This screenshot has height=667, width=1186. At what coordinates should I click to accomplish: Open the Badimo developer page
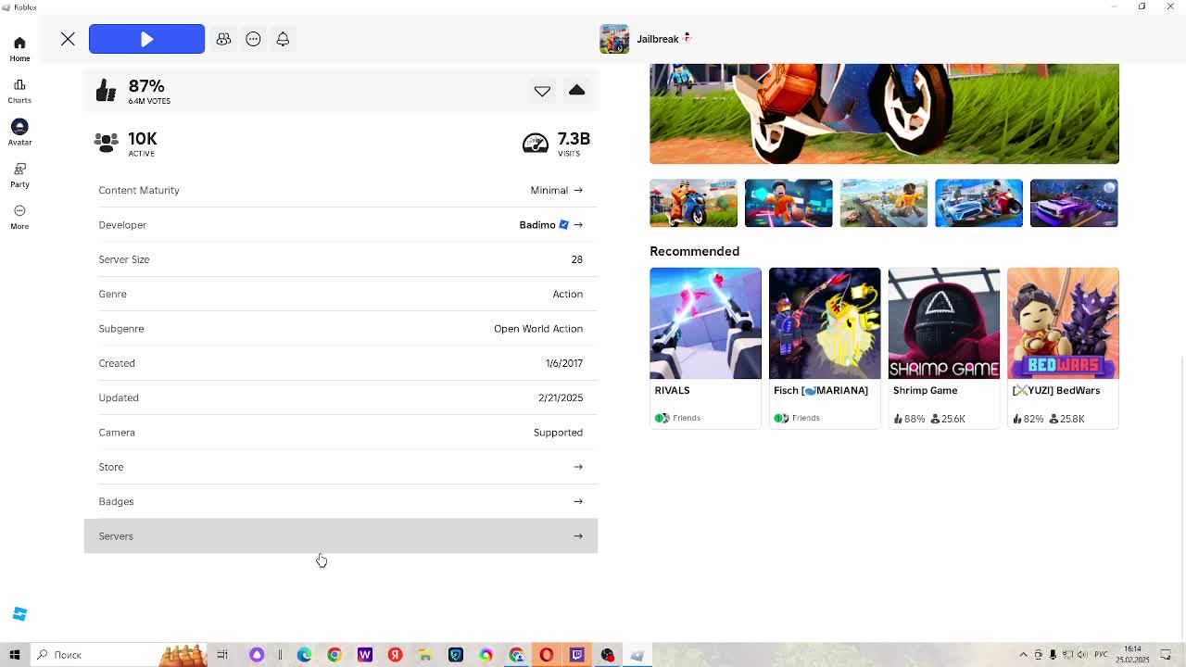click(341, 224)
